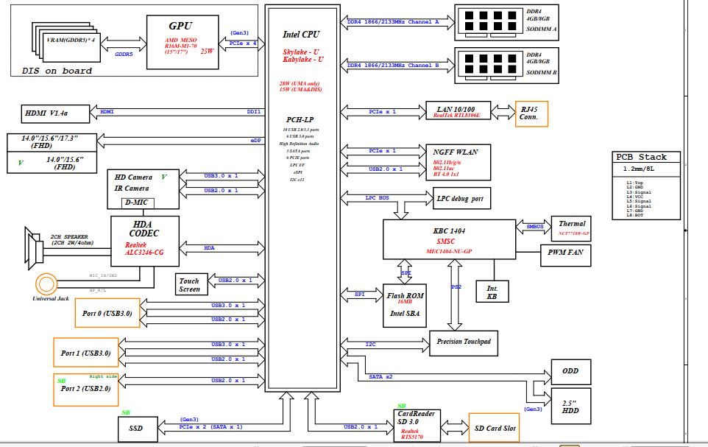
Task: Click the 'Int. KB' block
Action: tap(492, 292)
